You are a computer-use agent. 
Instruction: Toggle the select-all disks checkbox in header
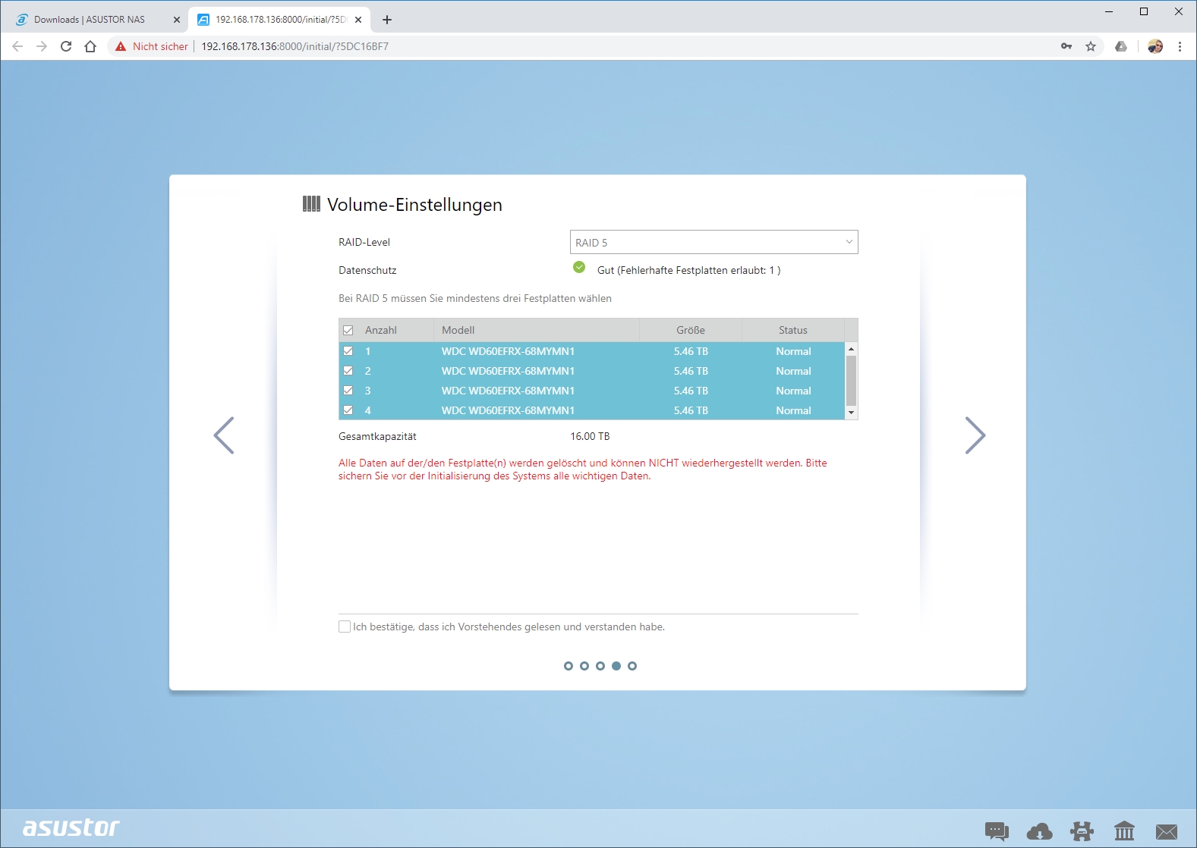point(348,331)
